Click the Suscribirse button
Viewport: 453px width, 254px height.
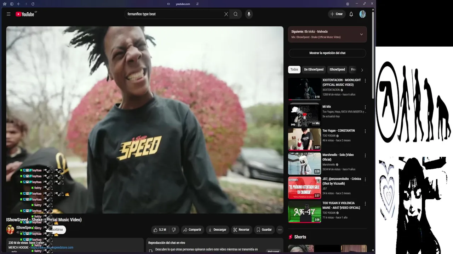(x=56, y=230)
